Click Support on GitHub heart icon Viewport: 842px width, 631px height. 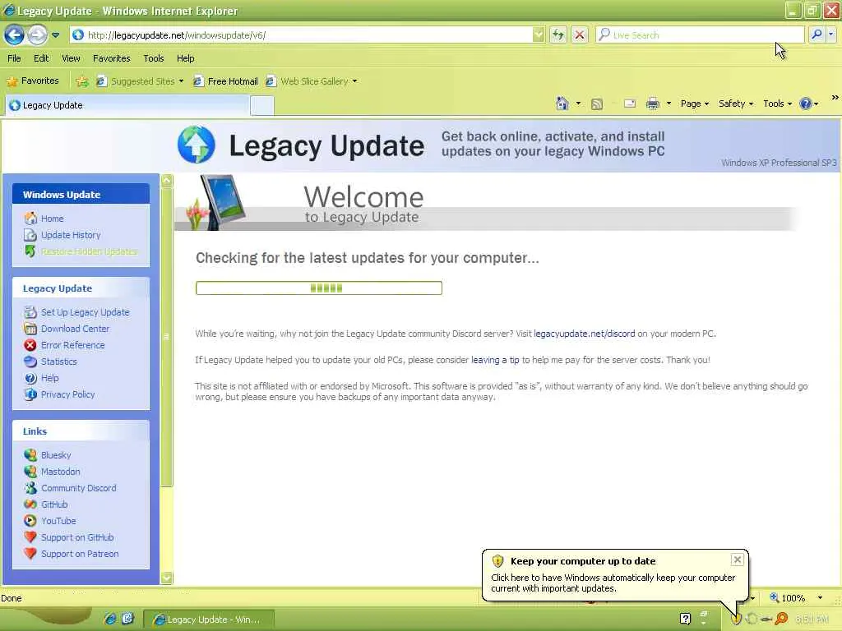(30, 537)
